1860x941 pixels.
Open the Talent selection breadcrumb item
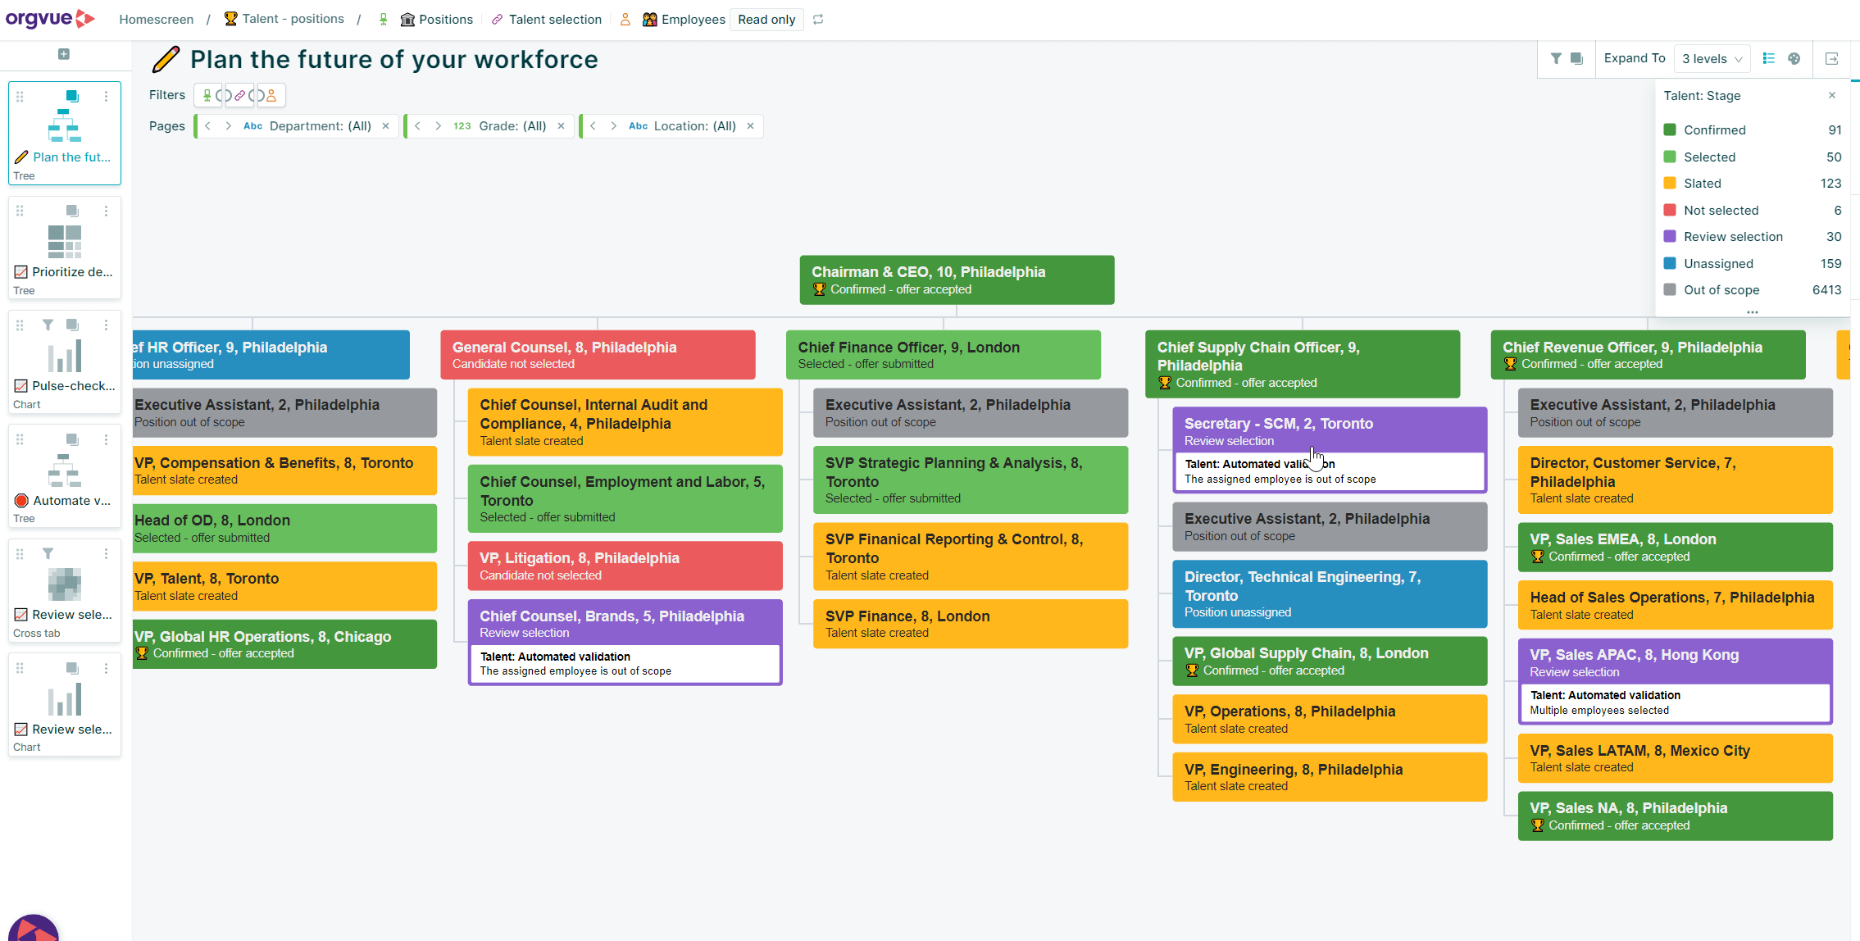coord(554,19)
